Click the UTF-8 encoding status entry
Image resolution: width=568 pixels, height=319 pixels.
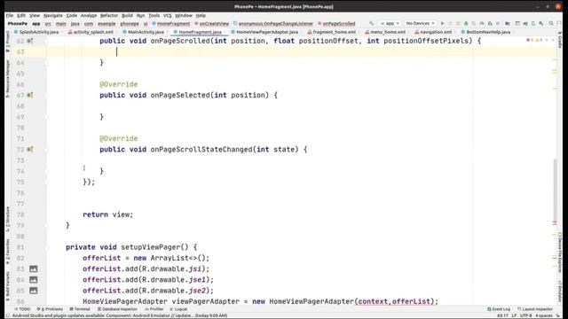coord(525,315)
